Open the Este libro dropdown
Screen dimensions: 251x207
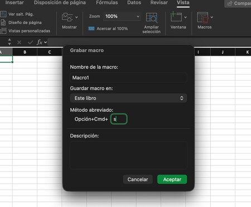coord(128,98)
